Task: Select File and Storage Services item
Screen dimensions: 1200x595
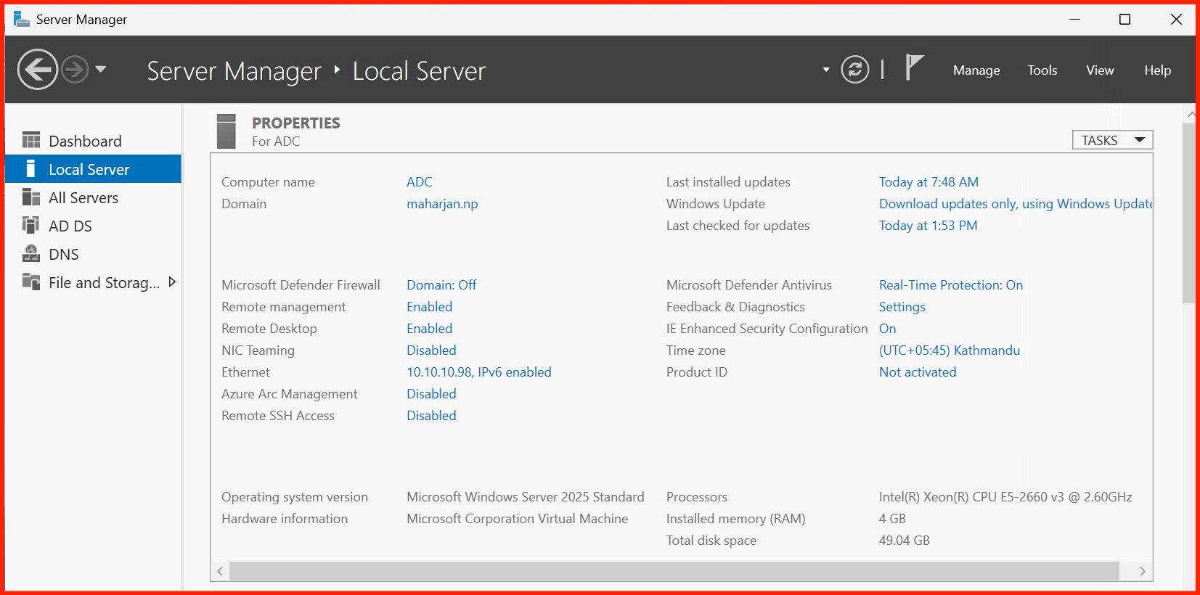Action: [x=93, y=282]
